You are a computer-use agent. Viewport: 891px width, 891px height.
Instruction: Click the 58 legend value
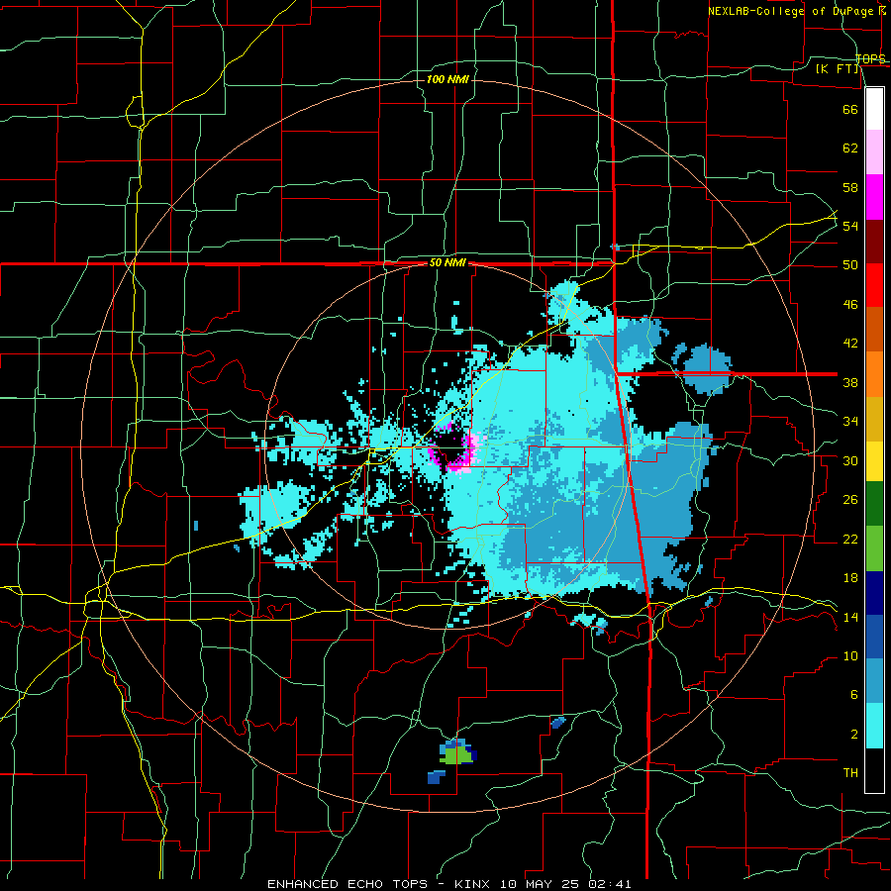[850, 187]
